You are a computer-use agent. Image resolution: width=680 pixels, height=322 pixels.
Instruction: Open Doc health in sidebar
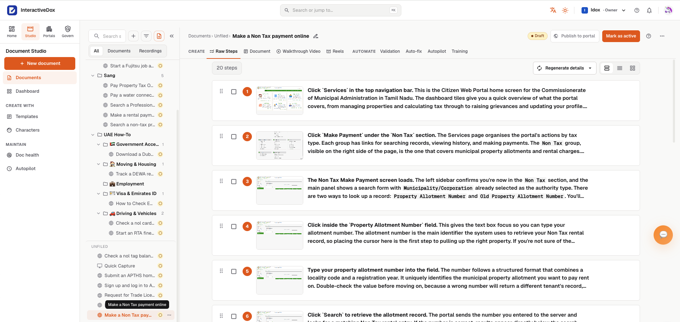pyautogui.click(x=40, y=155)
